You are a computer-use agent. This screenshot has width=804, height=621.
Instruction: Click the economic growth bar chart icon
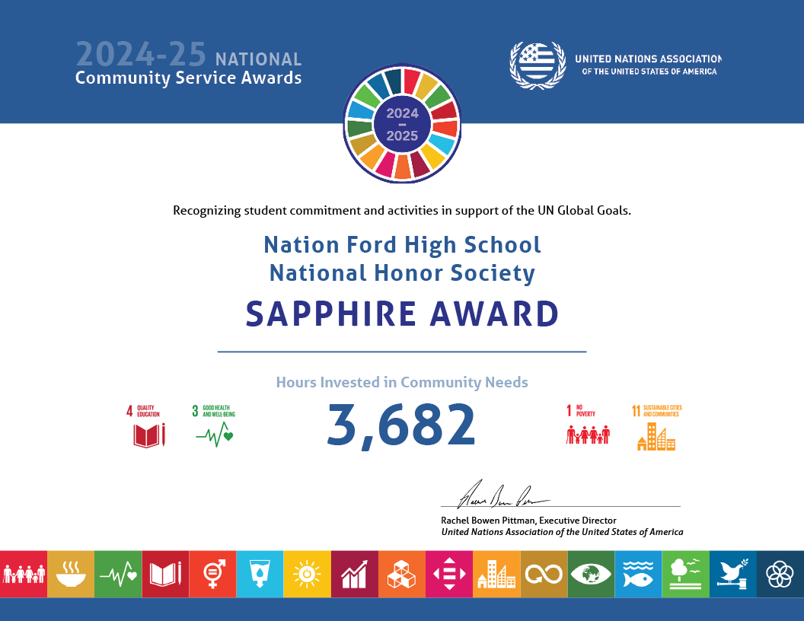click(x=355, y=574)
